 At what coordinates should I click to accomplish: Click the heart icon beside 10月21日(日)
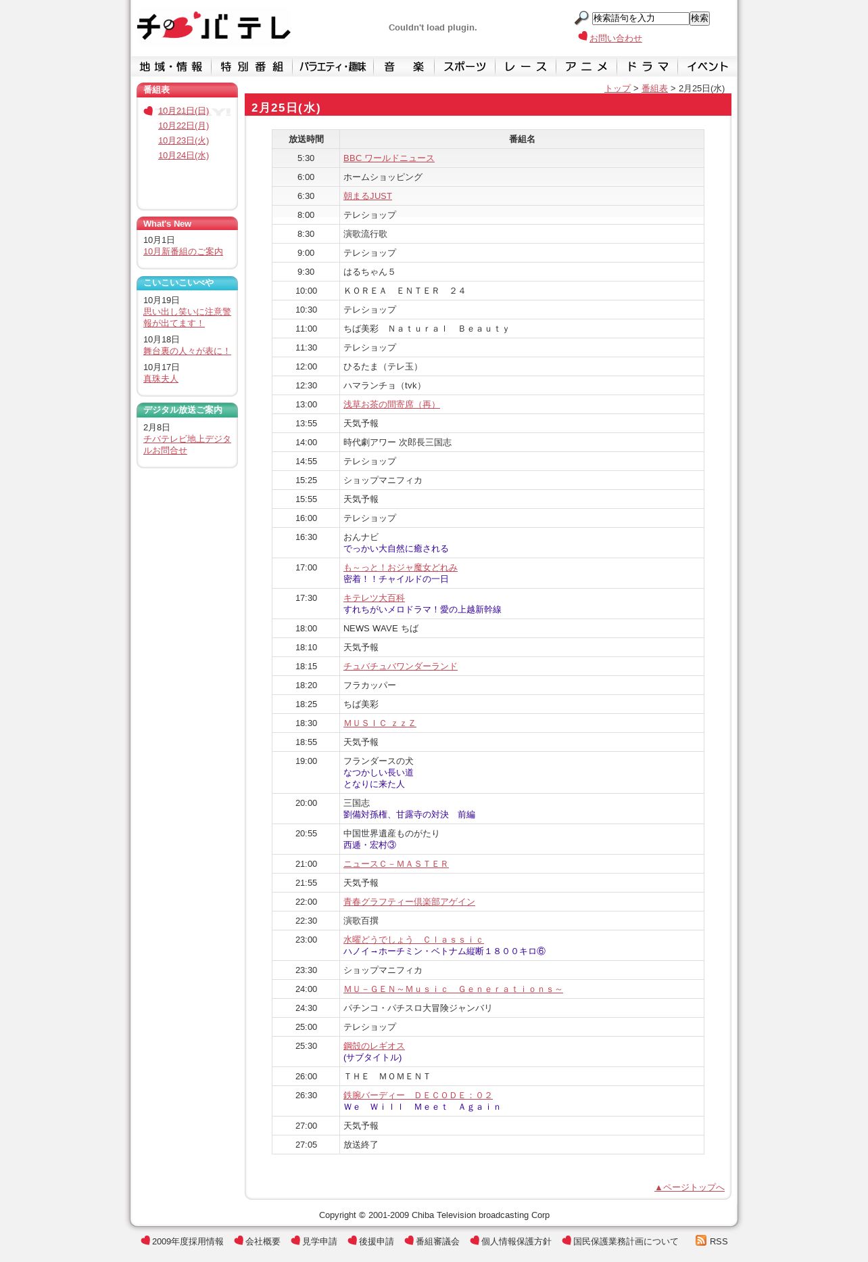coord(149,111)
